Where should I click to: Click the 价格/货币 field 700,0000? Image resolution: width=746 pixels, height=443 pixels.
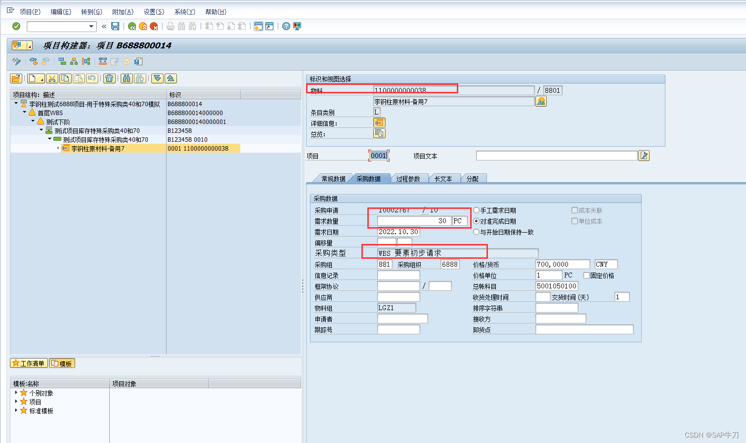pyautogui.click(x=563, y=264)
